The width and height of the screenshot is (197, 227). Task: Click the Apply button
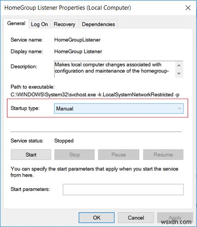pos(175,218)
